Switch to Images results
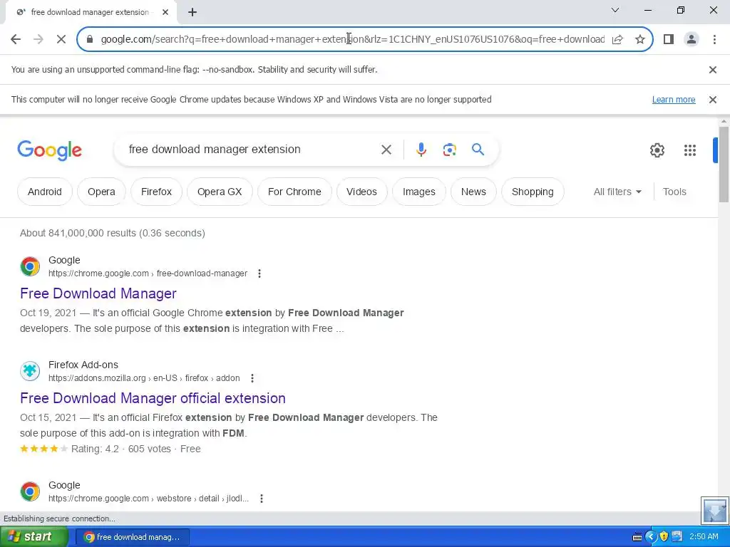Viewport: 730px width, 547px height. (419, 192)
